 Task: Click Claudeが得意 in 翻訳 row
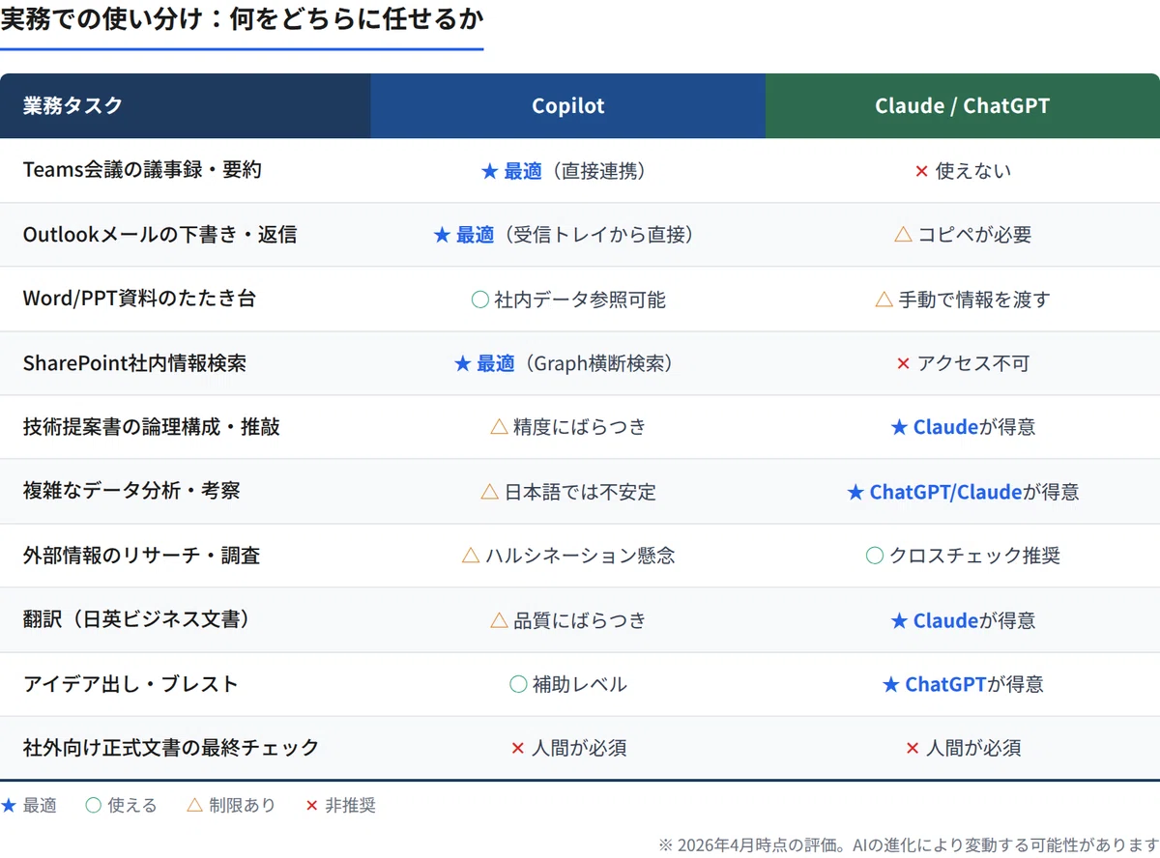[963, 620]
